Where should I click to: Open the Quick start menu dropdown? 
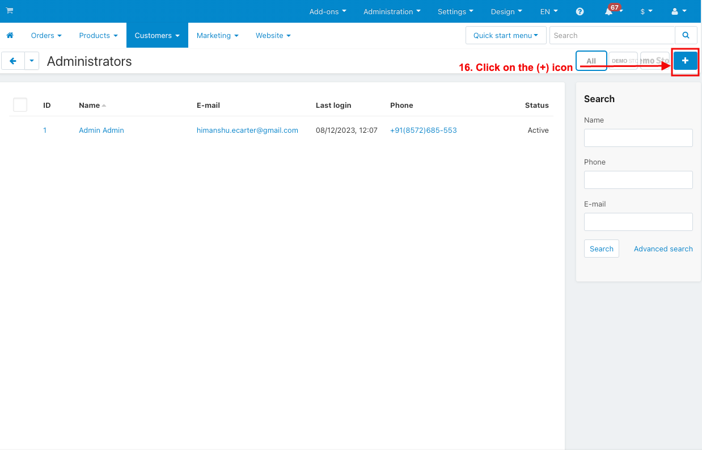(x=506, y=35)
